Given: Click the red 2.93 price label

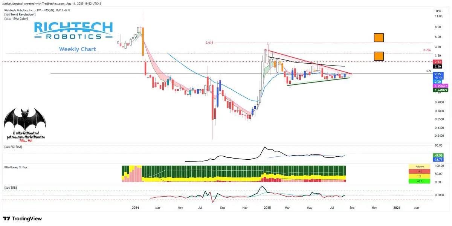Looking at the screenshot, I should tap(438, 61).
